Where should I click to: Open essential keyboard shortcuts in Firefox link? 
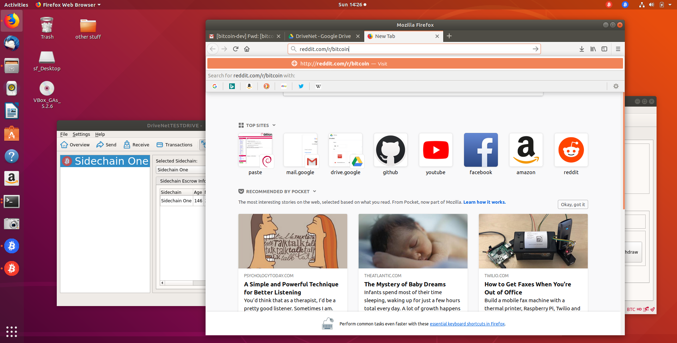pos(467,324)
